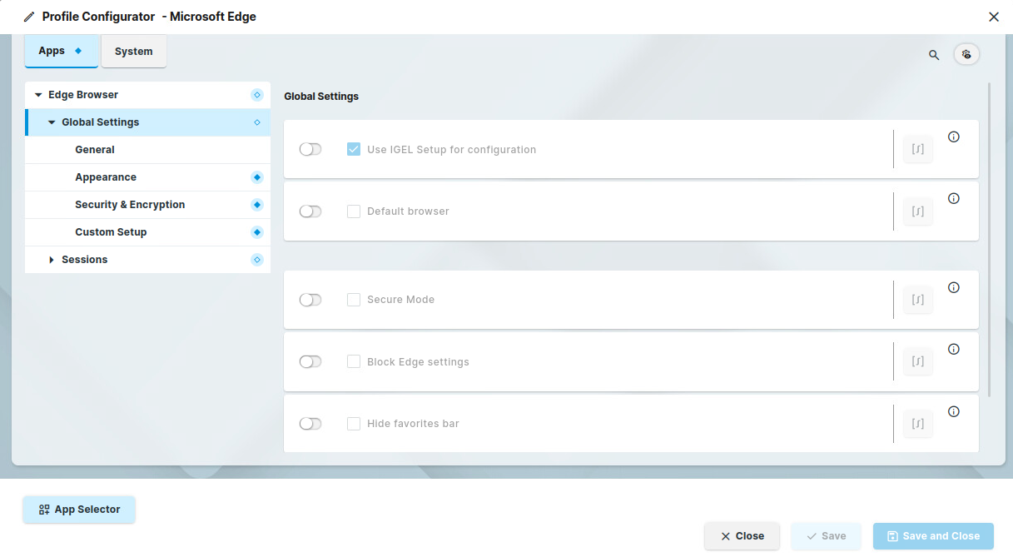The width and height of the screenshot is (1013, 557).
Task: Switch to the System tab
Action: (133, 51)
